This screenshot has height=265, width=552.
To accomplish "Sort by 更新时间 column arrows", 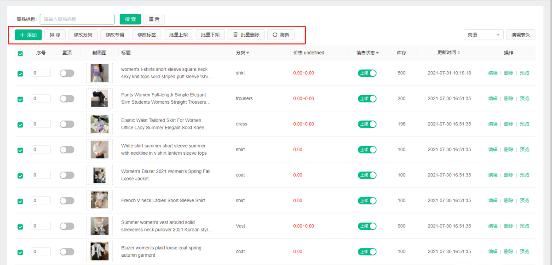I will click(x=459, y=53).
